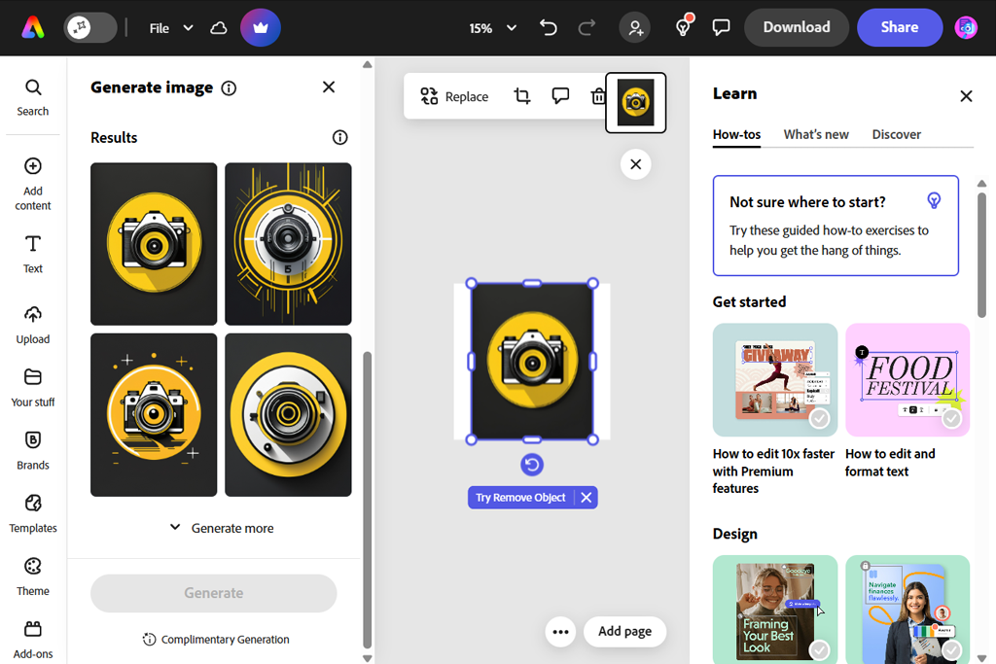Open Theme in the sidebar
Screen dimensions: 996x664
click(33, 576)
